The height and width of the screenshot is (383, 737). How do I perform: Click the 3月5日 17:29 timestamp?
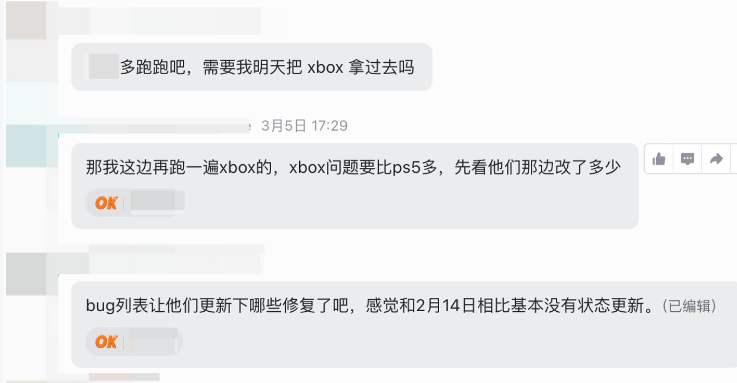(304, 125)
